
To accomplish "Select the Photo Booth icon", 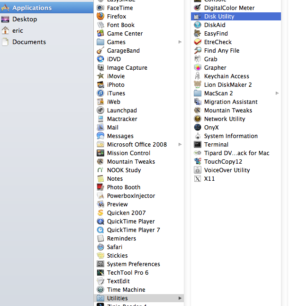I will tap(100, 187).
